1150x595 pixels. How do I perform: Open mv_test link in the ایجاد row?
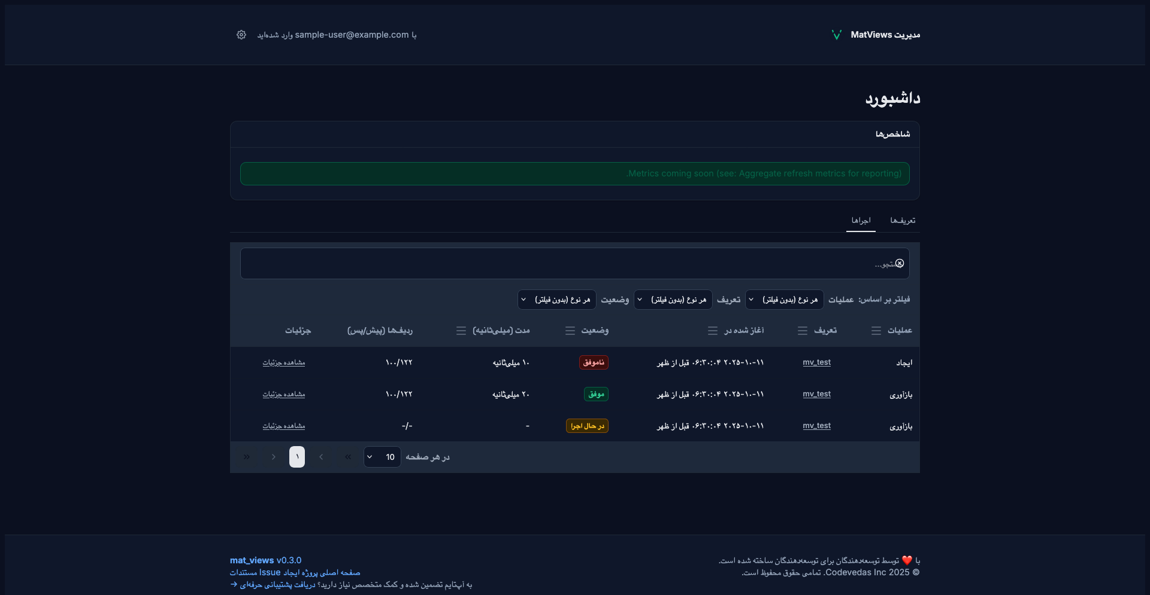coord(816,362)
